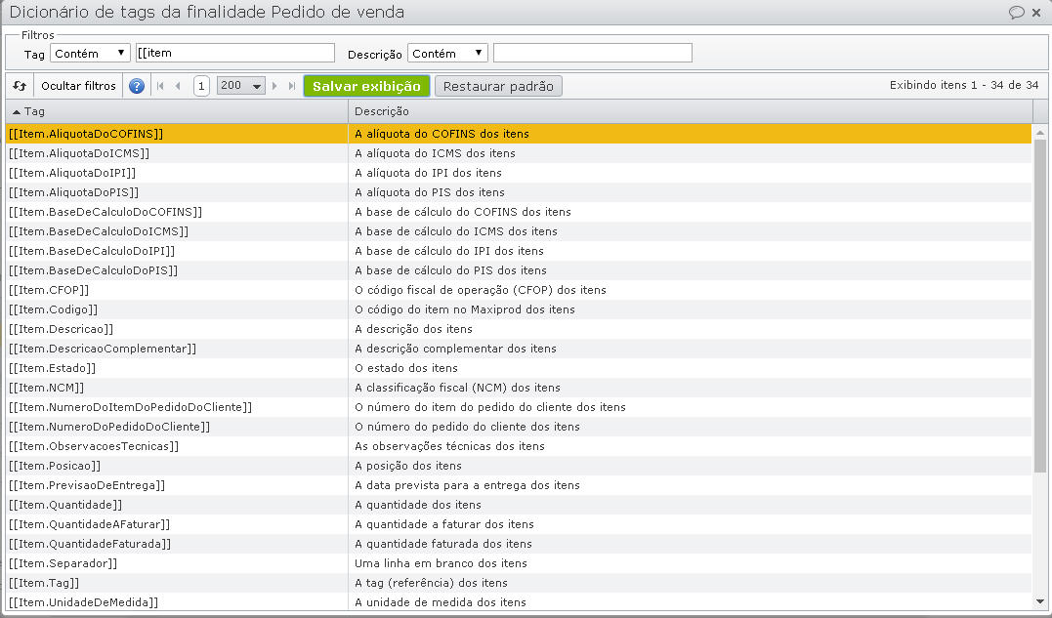Select row [[Item.Quantidade]]
Viewport: 1052px width, 618px height.
(x=519, y=504)
